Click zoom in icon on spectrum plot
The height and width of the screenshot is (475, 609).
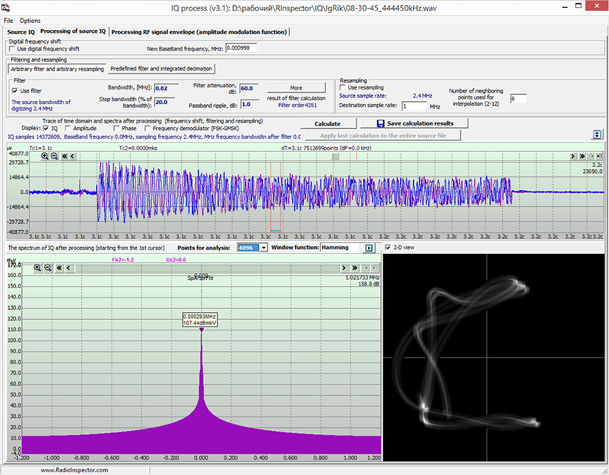click(38, 267)
